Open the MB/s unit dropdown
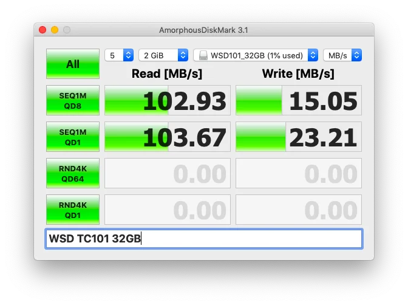This screenshot has width=408, height=305. pos(342,55)
